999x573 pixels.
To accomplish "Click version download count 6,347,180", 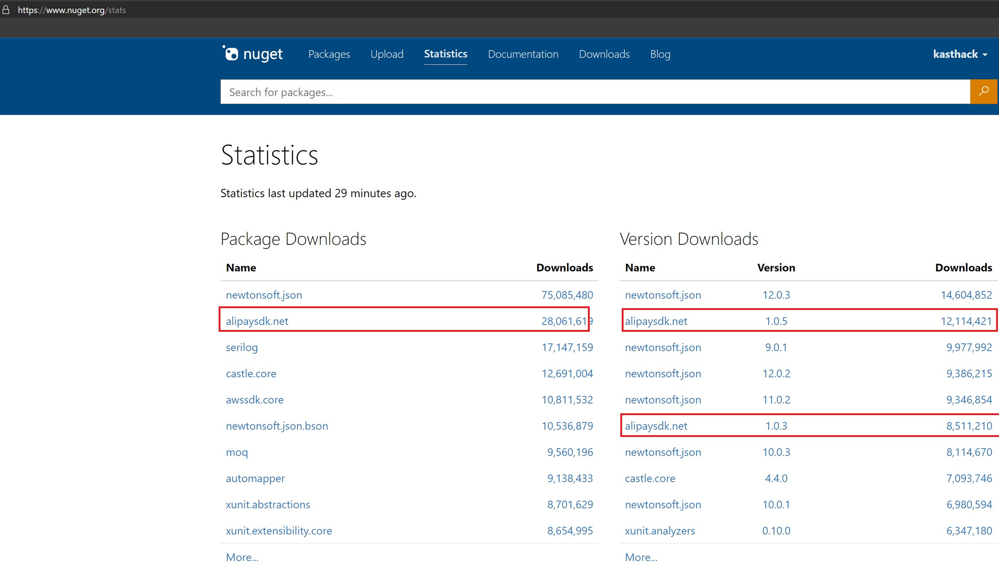I will point(969,531).
